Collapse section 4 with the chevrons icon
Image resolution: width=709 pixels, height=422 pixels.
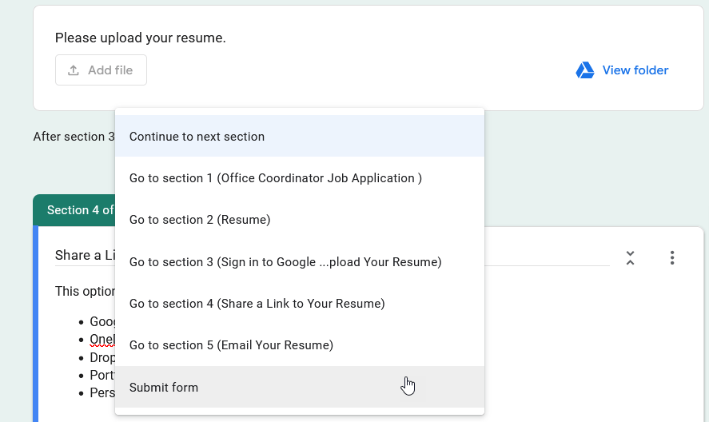(630, 258)
